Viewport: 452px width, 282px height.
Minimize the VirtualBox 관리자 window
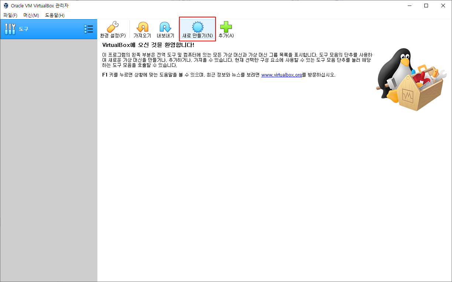point(410,6)
